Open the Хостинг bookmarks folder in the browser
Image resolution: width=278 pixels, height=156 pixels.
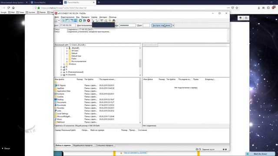(x=31, y=13)
